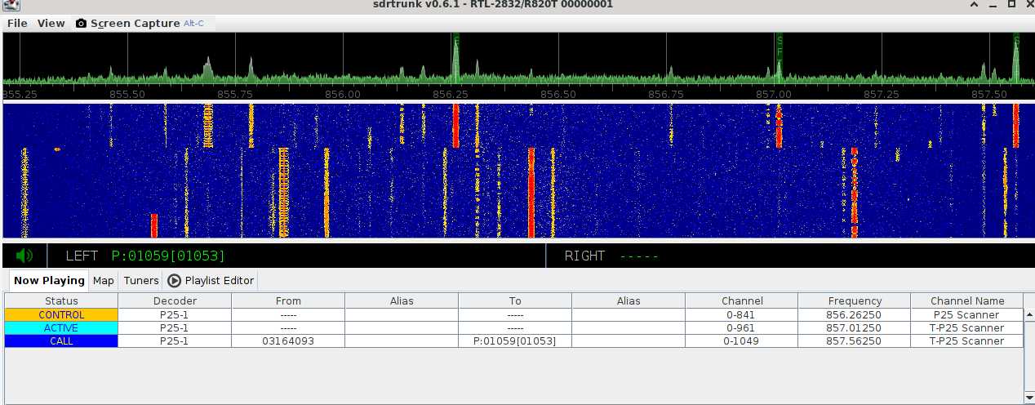Viewport: 1035px width, 405px height.
Task: Click the Frequency column header
Action: (855, 301)
